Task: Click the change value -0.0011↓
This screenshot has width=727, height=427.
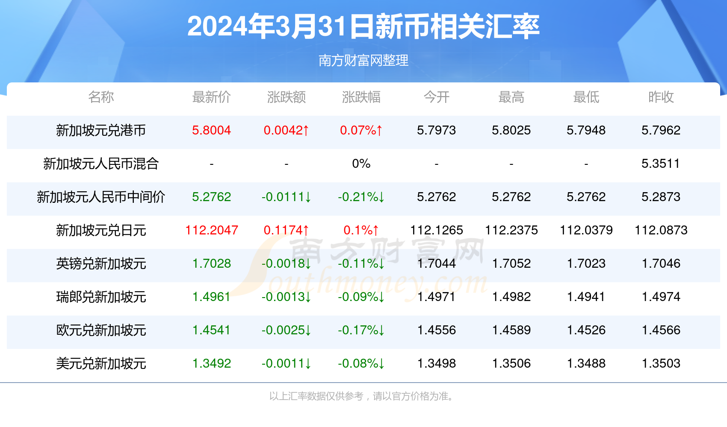Action: pos(286,363)
